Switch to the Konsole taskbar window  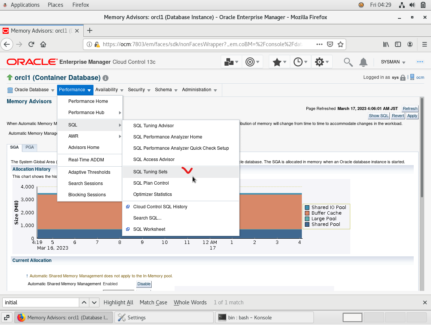pos(264,317)
